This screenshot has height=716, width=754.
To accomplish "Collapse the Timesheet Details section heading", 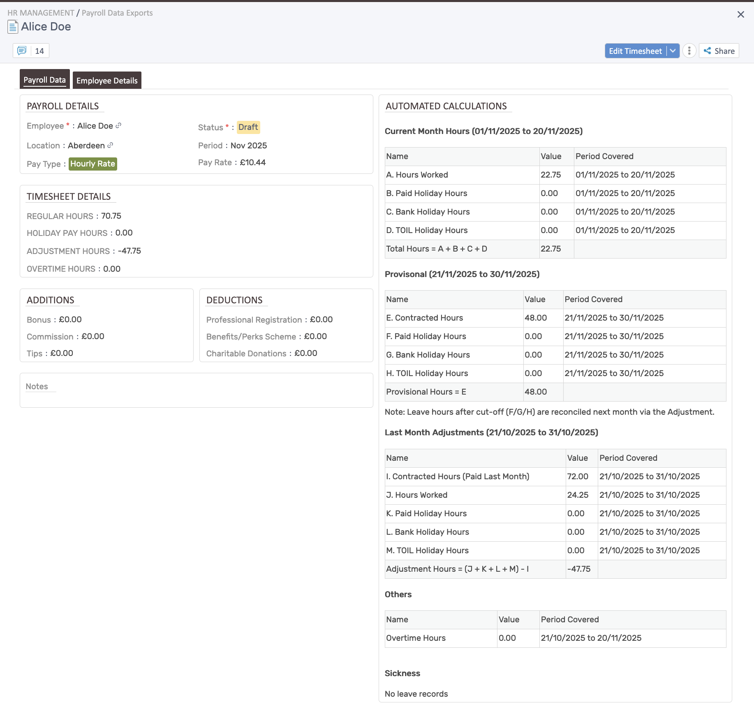I will point(69,196).
